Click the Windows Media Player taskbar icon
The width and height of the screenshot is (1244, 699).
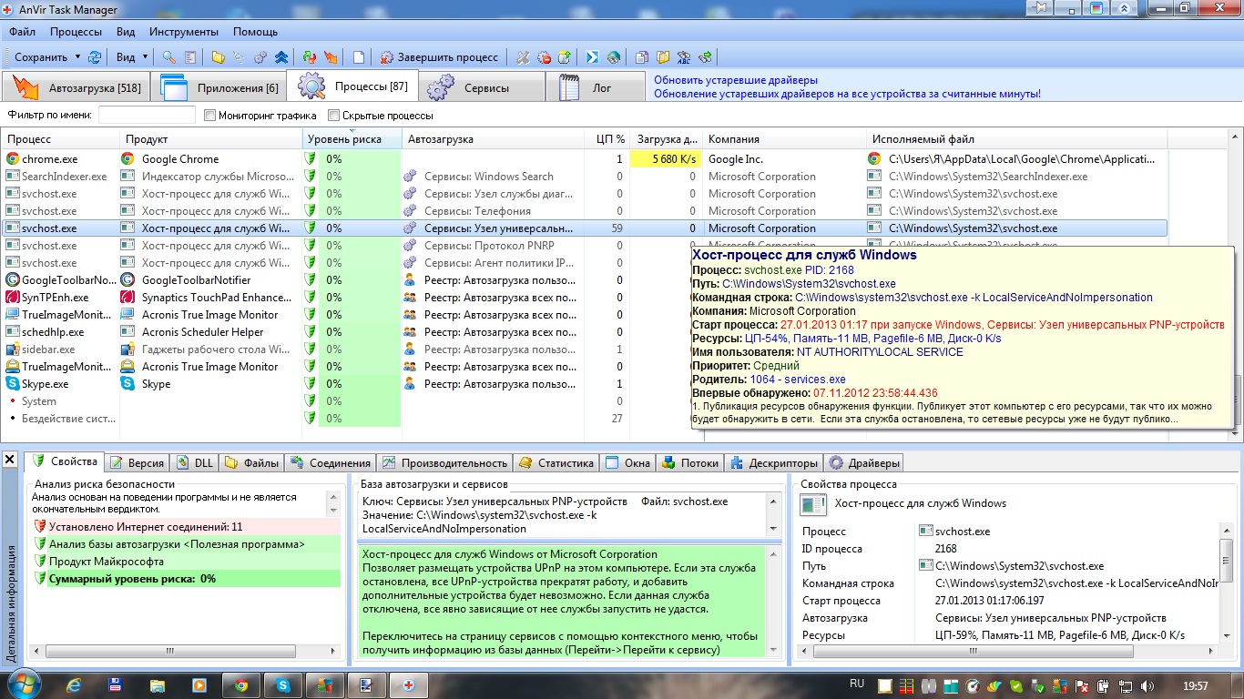(199, 685)
